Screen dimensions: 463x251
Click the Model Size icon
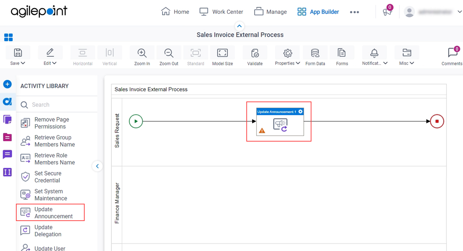(x=222, y=53)
